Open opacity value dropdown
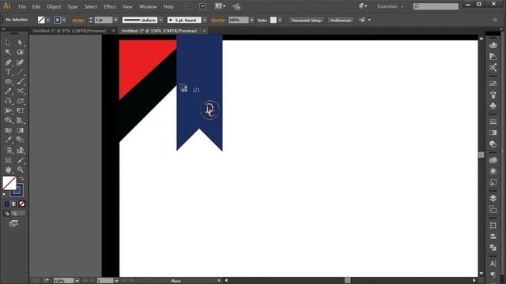 pyautogui.click(x=251, y=20)
